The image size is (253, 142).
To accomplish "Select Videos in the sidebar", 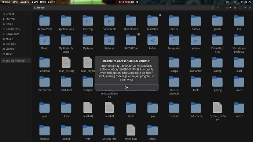I will point(16,49).
